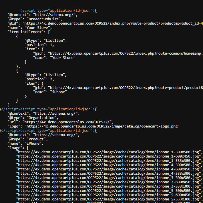
Task: Select the iphone_5-600x450.jpg image URL
Action: (x=110, y=195)
